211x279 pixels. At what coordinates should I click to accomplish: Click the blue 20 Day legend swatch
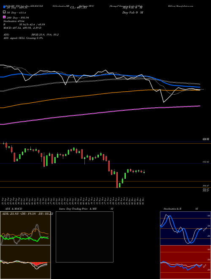(4, 7)
